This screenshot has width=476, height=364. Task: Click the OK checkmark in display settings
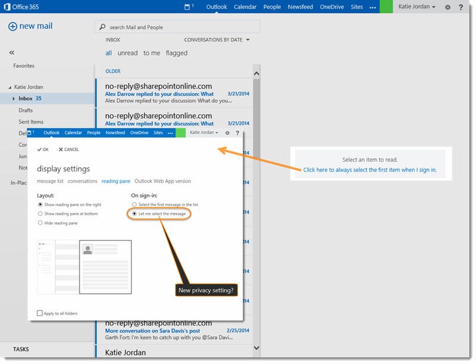pos(42,150)
